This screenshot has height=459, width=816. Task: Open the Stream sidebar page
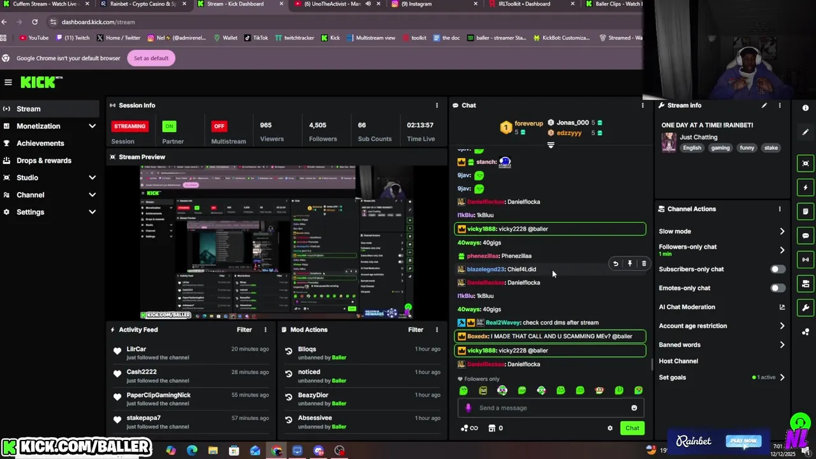point(51,109)
